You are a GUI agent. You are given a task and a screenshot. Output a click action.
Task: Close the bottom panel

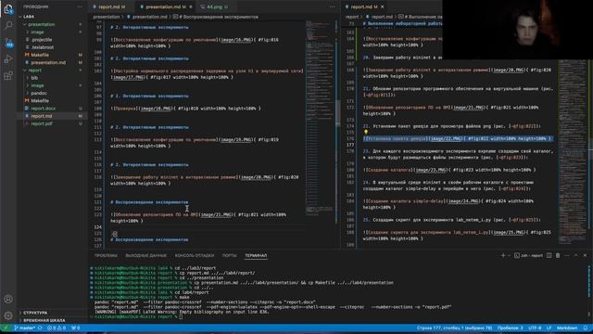585,256
